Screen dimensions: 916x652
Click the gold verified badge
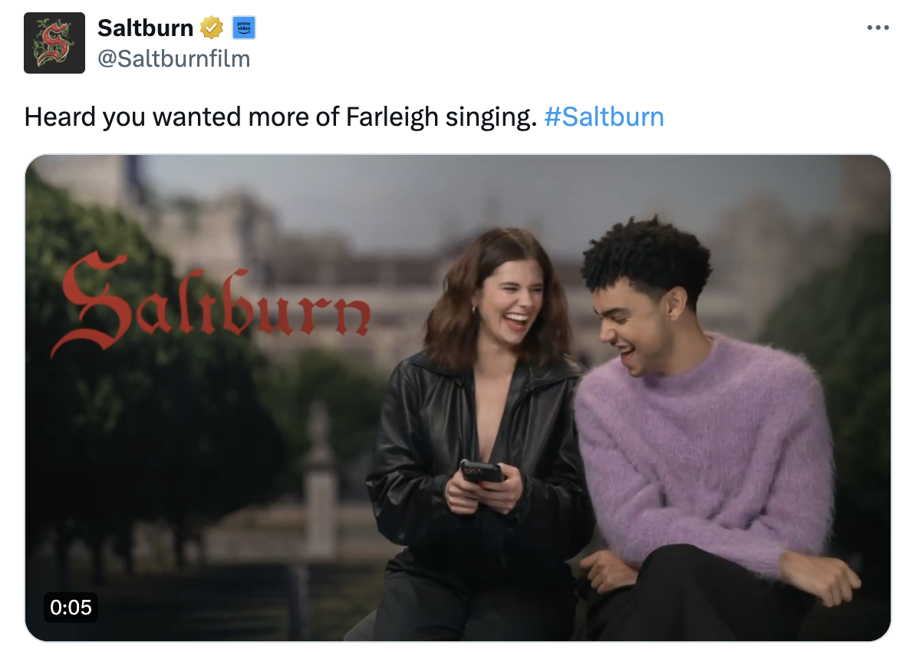[212, 28]
